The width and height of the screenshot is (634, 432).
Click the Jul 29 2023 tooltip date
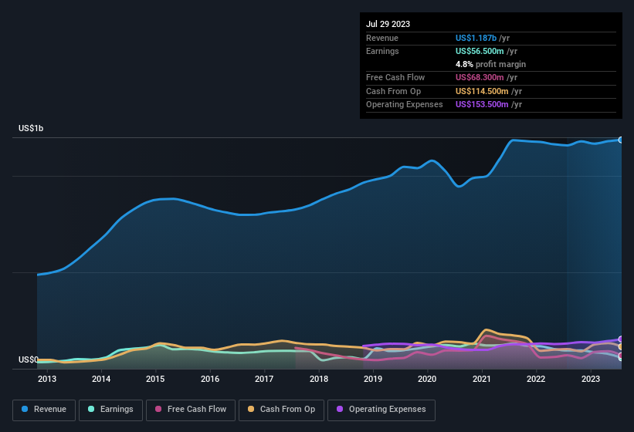click(388, 24)
